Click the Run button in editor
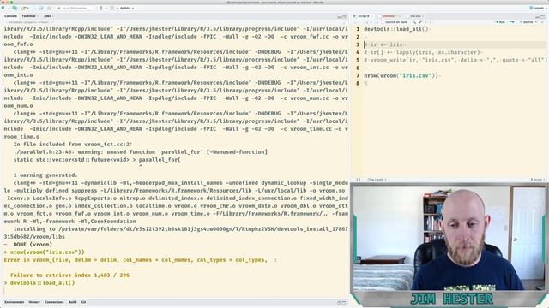The image size is (549, 308). click(x=500, y=22)
